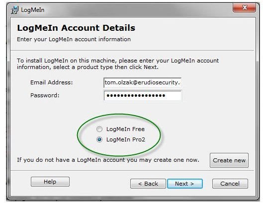The image size is (263, 203).
Task: Click the LogMeIn title bar text
Action: pos(33,10)
